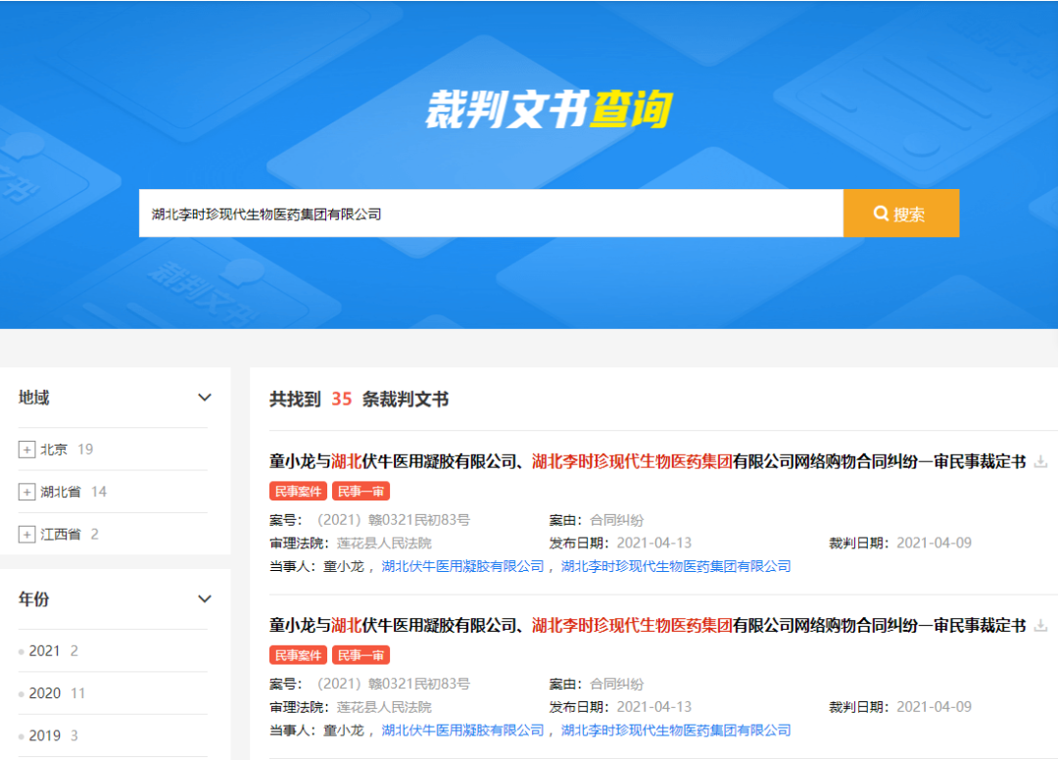Collapse the 年份 filter panel
1058x760 pixels.
point(205,598)
